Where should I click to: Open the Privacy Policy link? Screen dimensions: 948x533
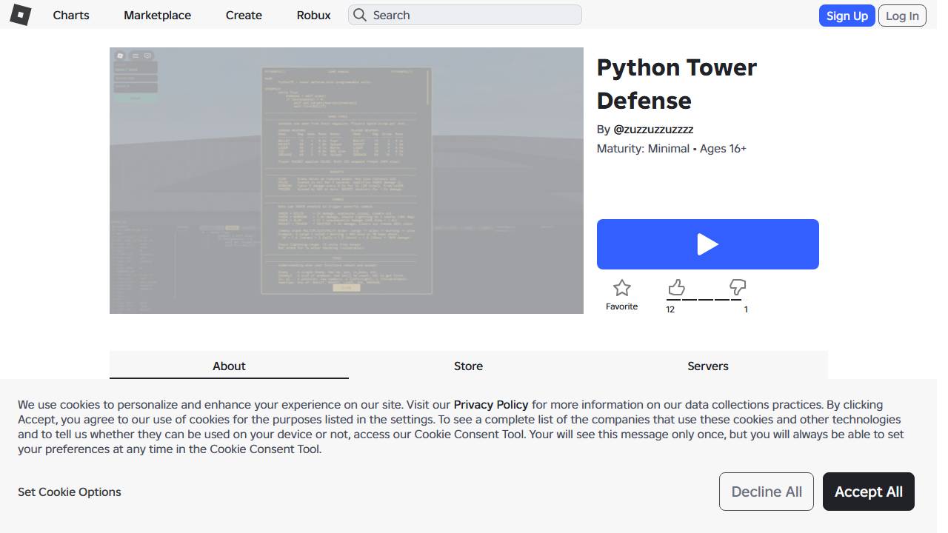[491, 404]
